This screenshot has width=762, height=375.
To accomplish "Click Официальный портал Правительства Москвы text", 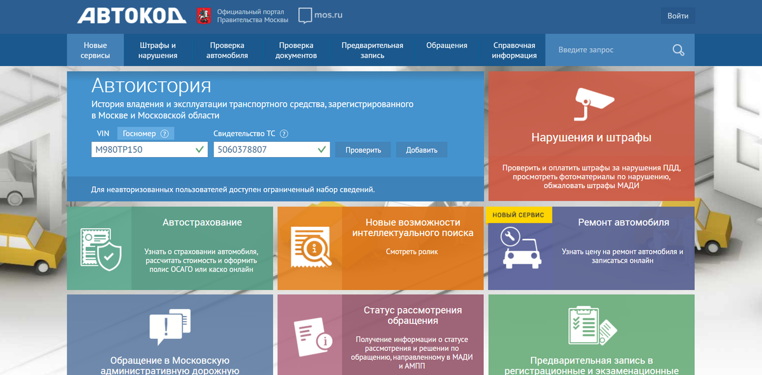I will (x=253, y=16).
